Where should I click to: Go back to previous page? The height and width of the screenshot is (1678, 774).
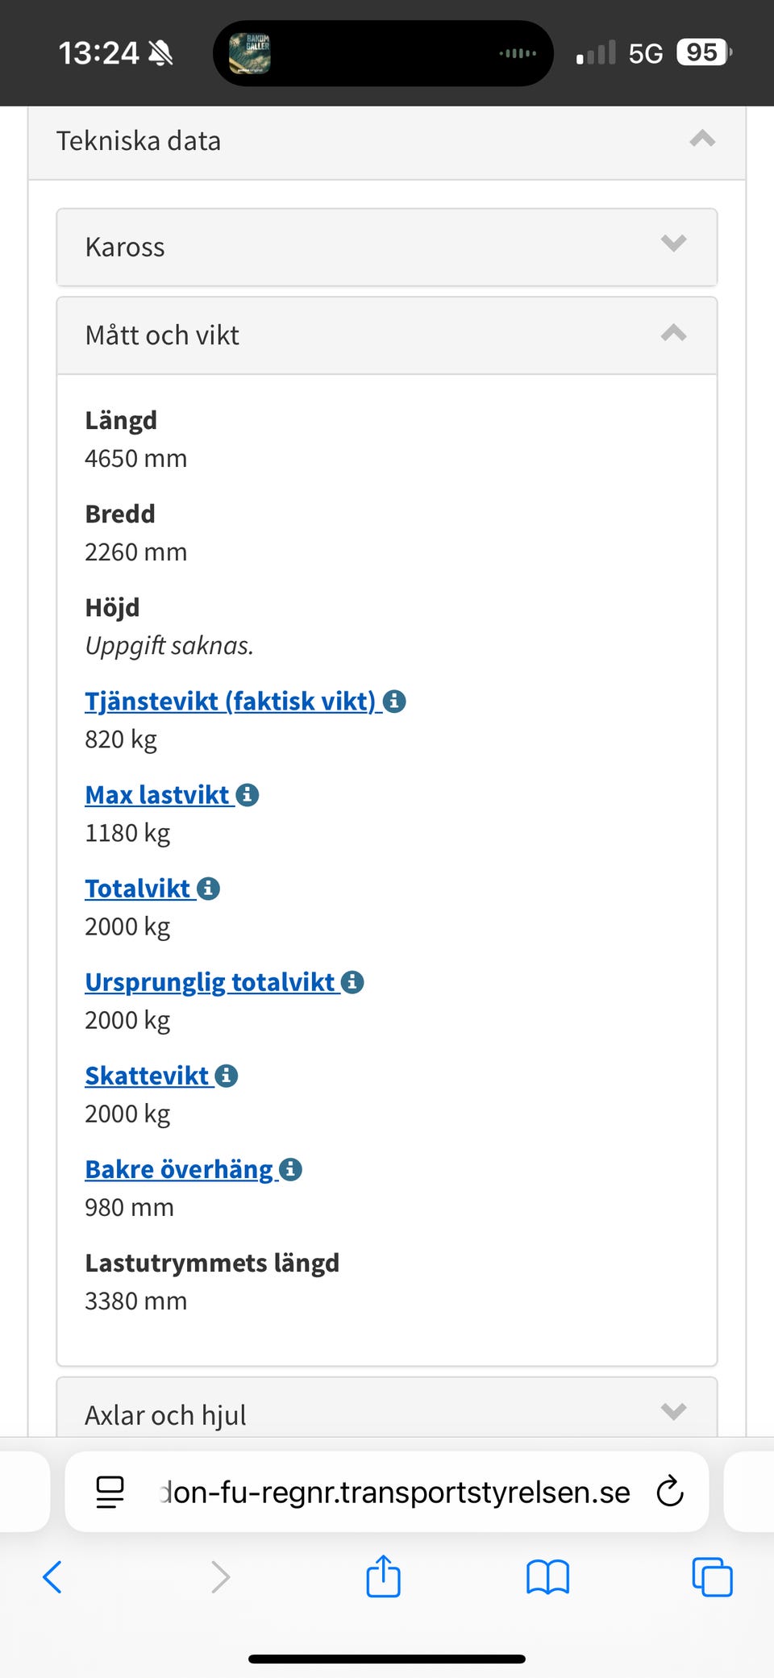52,1576
